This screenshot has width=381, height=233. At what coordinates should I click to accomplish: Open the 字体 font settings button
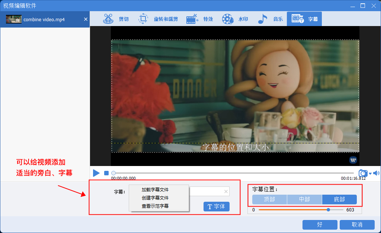coord(217,207)
